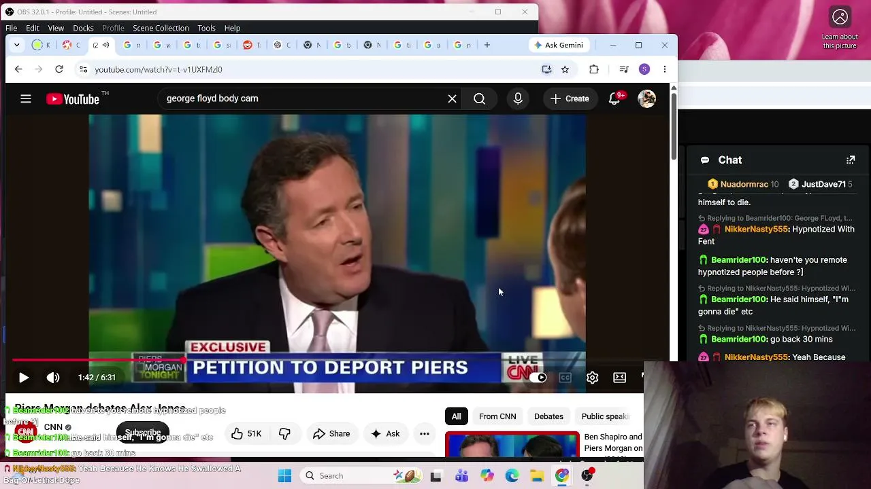The height and width of the screenshot is (489, 871).
Task: Click the Ask Gemini button
Action: (559, 45)
